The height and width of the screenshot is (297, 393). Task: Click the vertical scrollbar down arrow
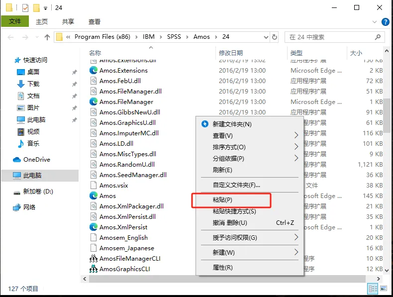point(387,270)
